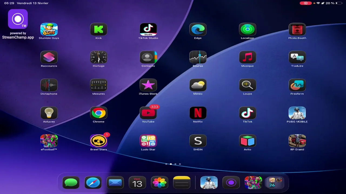The height and width of the screenshot is (194, 346).
Task: Open the Traduire app
Action: pyautogui.click(x=297, y=57)
